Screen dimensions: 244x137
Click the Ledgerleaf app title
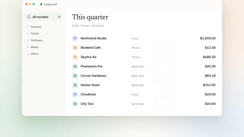(50, 4)
